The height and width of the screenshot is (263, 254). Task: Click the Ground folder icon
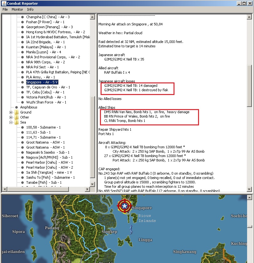tap(16, 112)
